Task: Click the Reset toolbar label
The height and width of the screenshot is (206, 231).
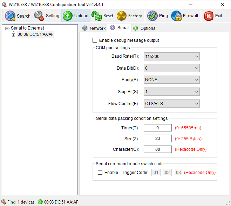Action: point(108,16)
